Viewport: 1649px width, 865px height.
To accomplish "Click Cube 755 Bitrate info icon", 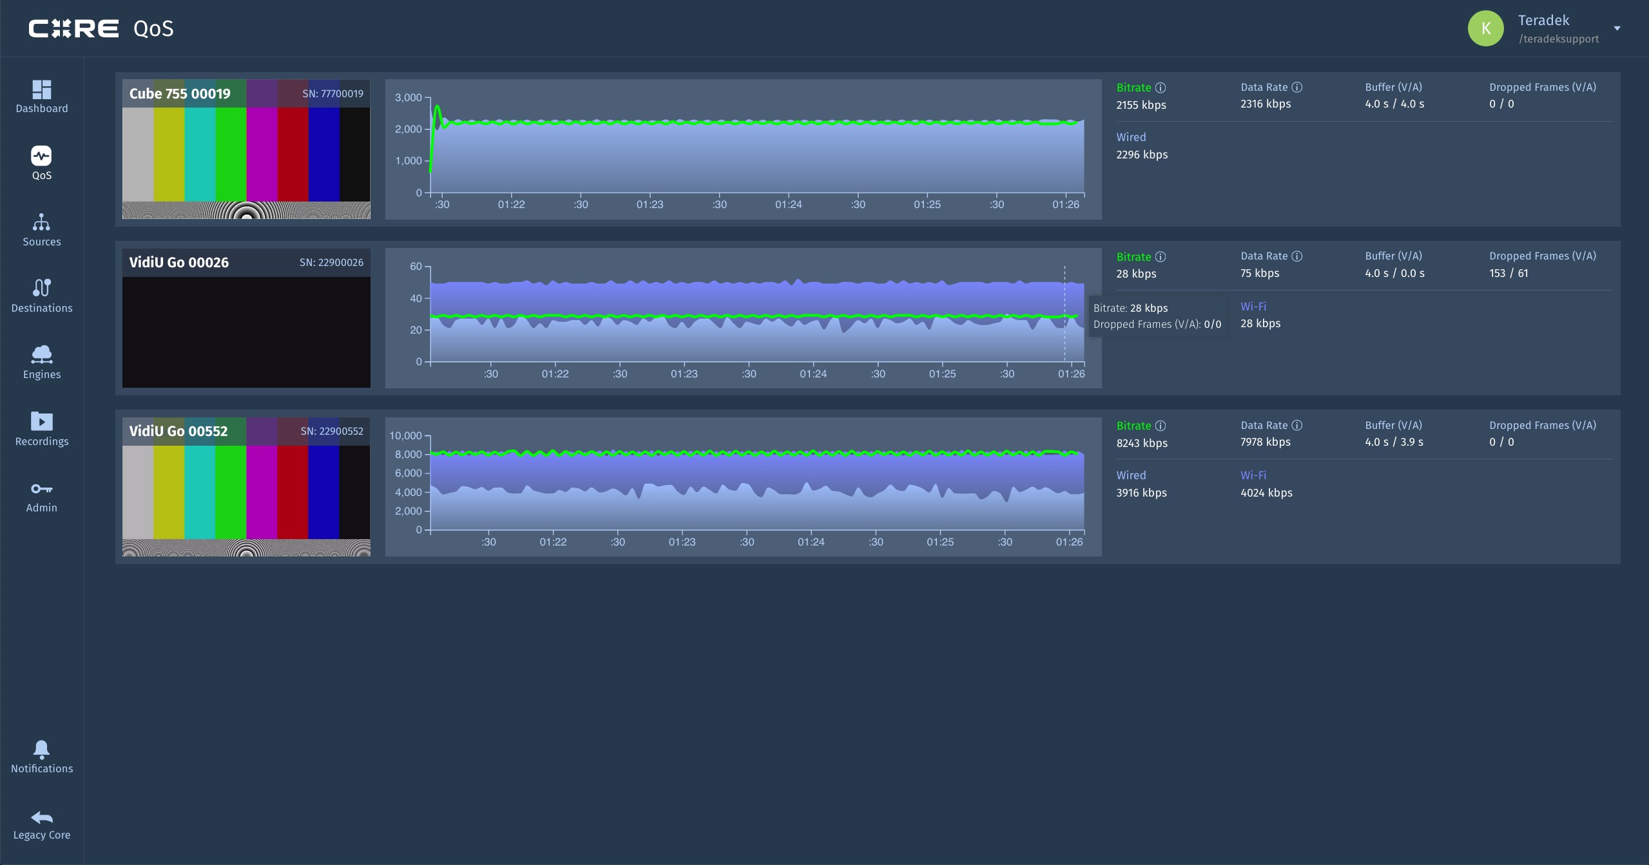I will tap(1161, 88).
